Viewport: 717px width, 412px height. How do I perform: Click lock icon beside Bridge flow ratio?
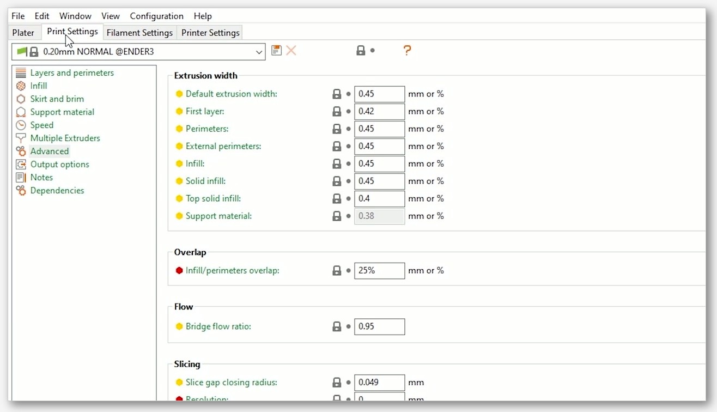[337, 327]
